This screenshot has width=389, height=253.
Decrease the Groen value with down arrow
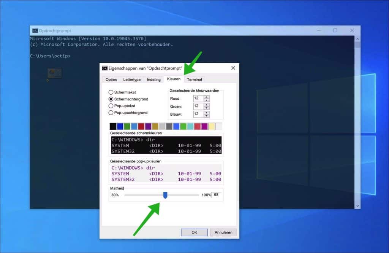click(206, 108)
